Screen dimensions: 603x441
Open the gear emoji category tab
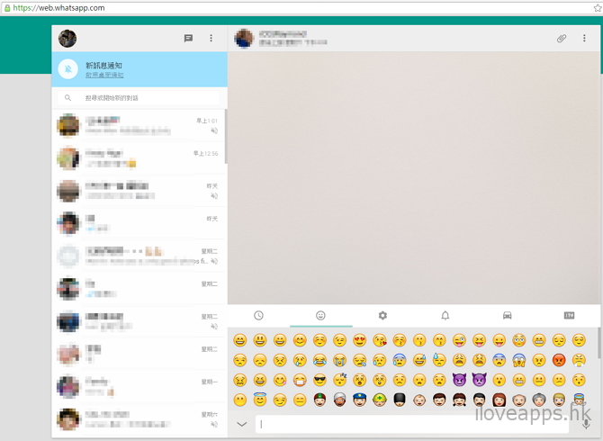pyautogui.click(x=382, y=316)
